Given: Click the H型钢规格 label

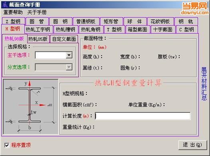Looking at the screenshot, I should coord(75,94).
